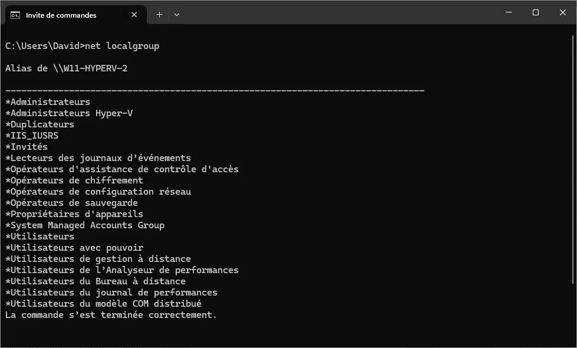Viewport: 577px width, 348px height.
Task: Open the new tab dropdown chevron
Action: click(177, 14)
